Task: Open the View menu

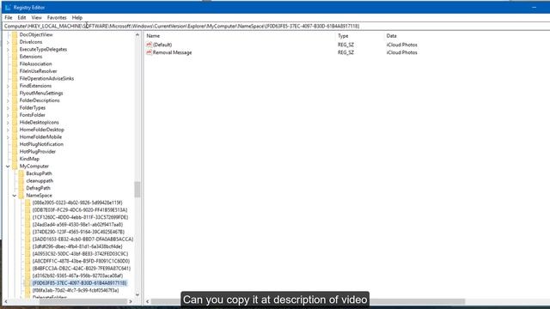Action: coord(36,17)
